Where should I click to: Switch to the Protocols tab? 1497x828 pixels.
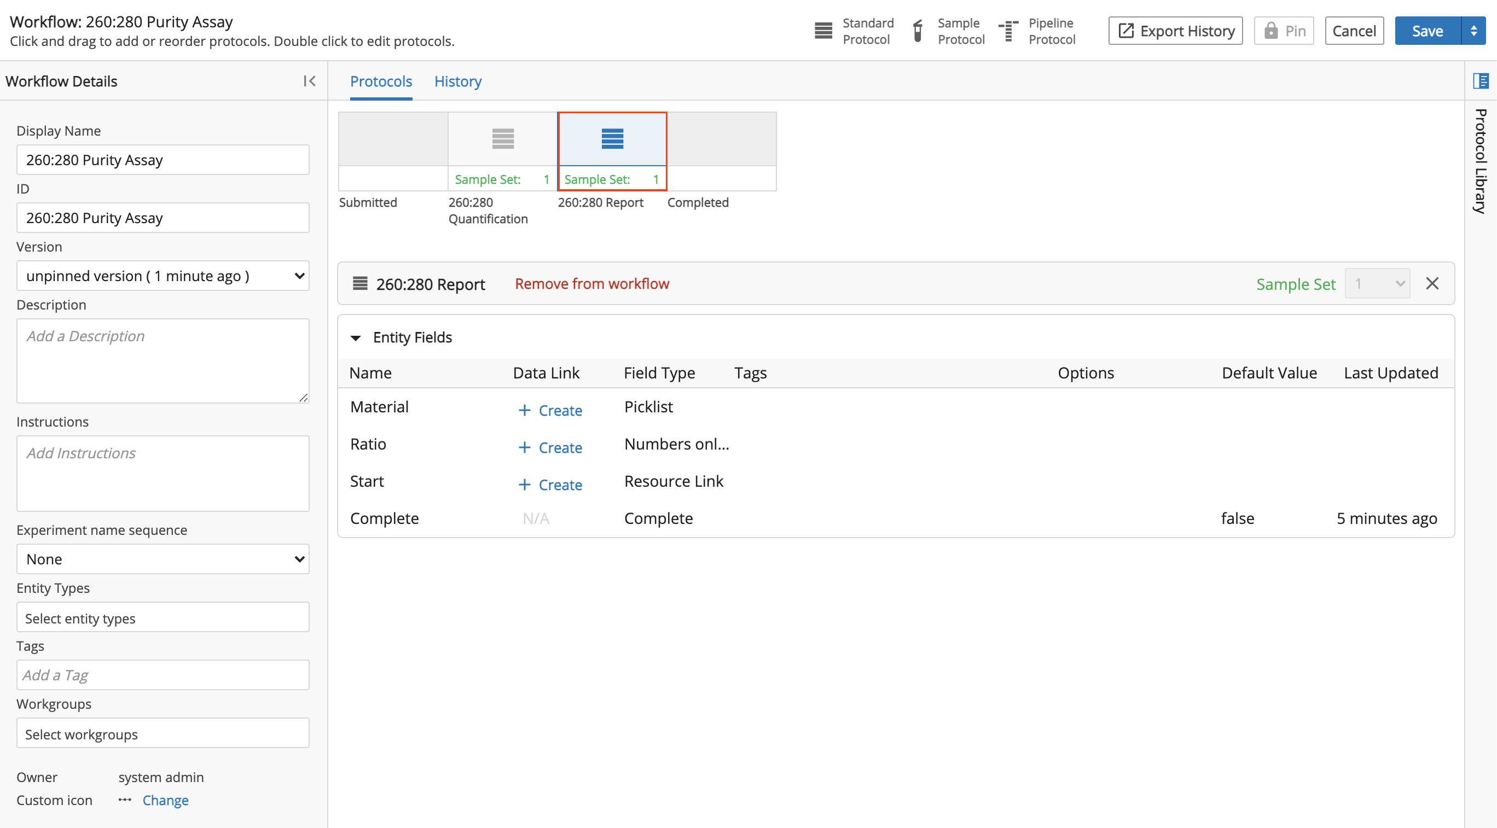(381, 81)
